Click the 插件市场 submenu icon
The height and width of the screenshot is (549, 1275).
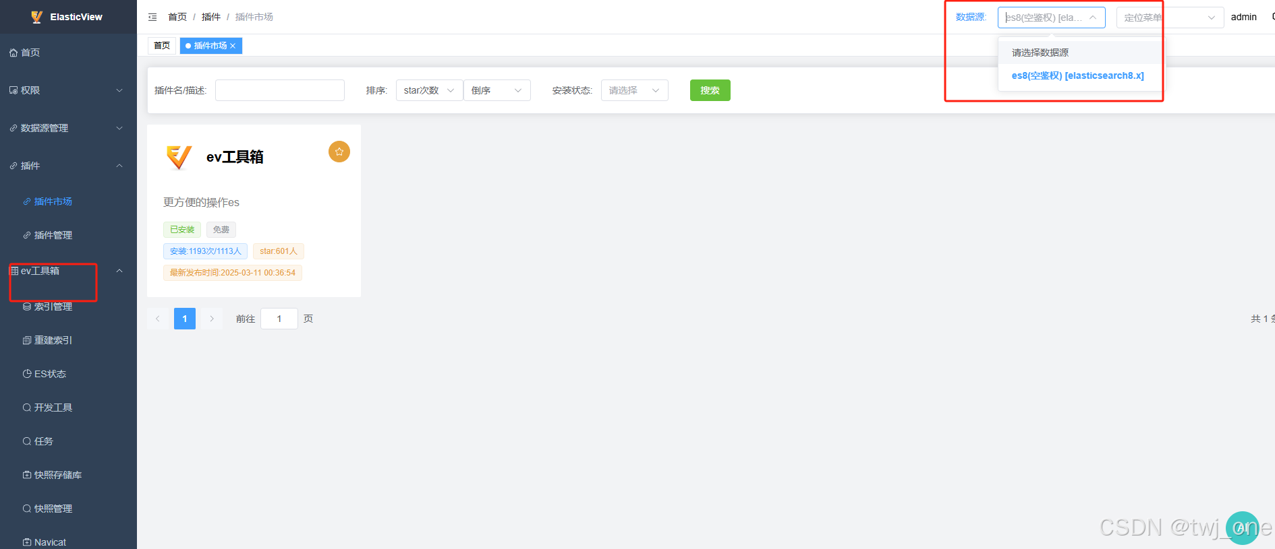[x=27, y=201]
